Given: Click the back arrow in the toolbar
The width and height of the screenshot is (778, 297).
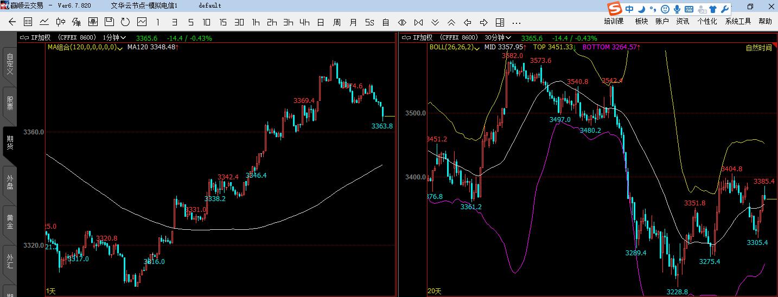Looking at the screenshot, I should click(x=12, y=22).
